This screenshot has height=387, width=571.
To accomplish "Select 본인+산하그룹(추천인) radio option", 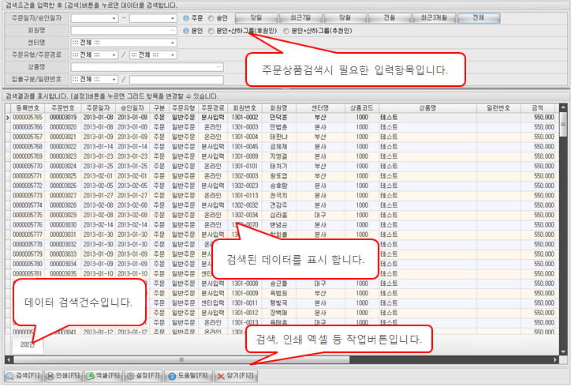I will coord(286,31).
